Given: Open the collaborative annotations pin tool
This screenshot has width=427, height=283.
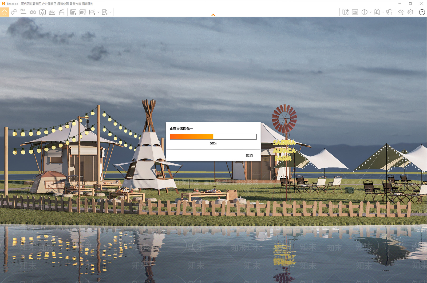Looking at the screenshot, I should click(x=14, y=12).
